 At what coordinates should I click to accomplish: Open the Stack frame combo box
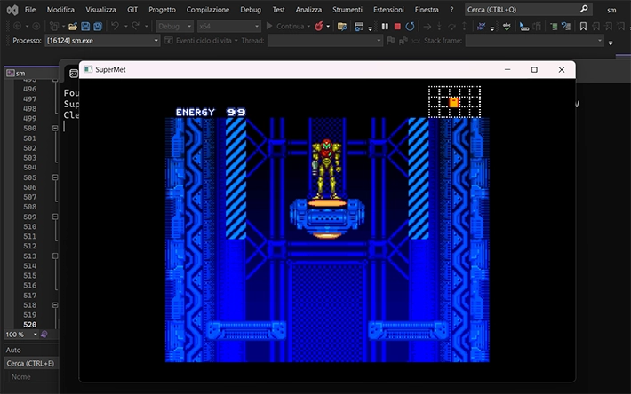point(535,41)
